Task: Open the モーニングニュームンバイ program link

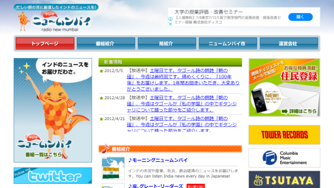Action: click(158, 160)
